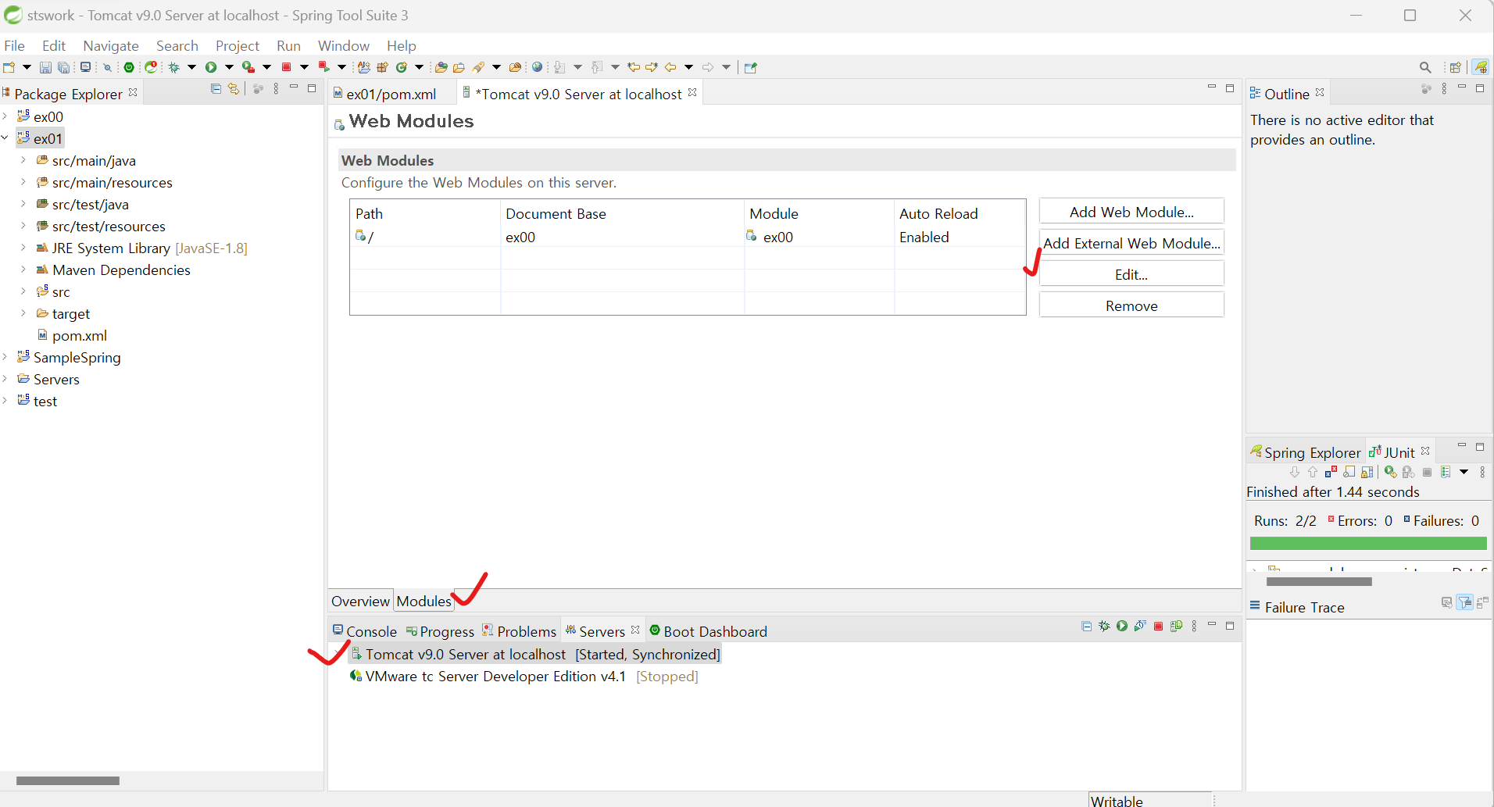This screenshot has height=807, width=1494.
Task: Click the red Stop icon in main toolbar
Action: tap(286, 67)
